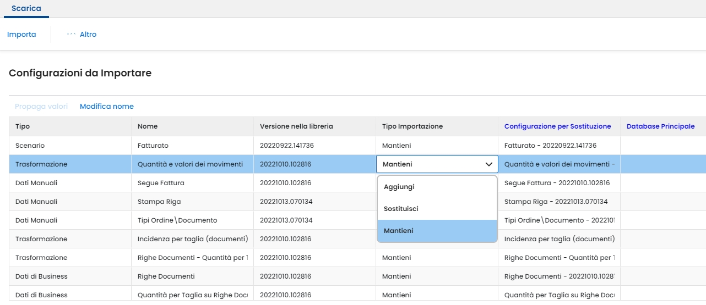Click the Modifica nome link

(107, 107)
